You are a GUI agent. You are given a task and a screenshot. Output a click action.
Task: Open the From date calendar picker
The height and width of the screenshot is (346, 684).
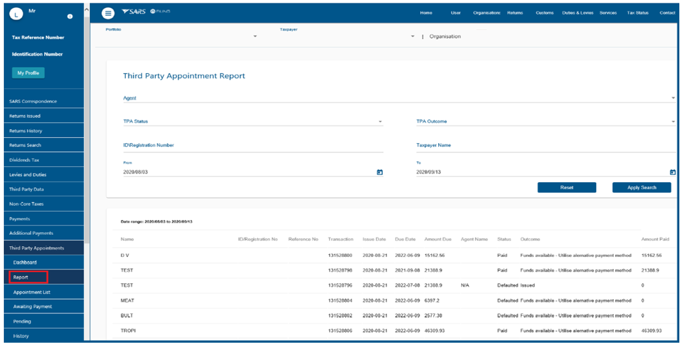(380, 172)
